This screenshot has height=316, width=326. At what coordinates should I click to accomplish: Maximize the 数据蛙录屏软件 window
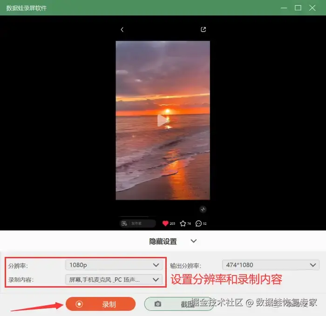click(298, 8)
